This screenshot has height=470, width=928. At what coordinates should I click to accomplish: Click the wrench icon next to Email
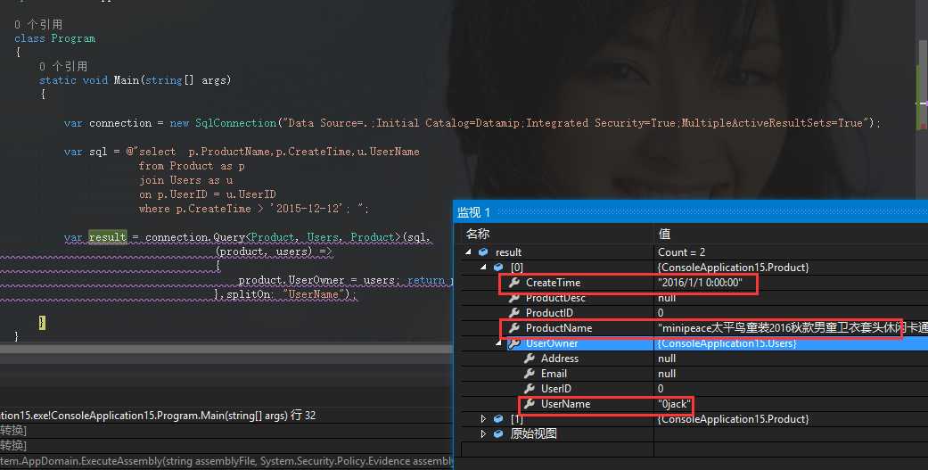pyautogui.click(x=529, y=374)
